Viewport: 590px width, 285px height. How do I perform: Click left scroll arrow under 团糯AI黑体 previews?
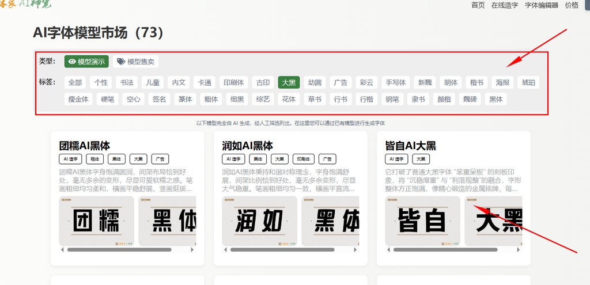pos(62,250)
